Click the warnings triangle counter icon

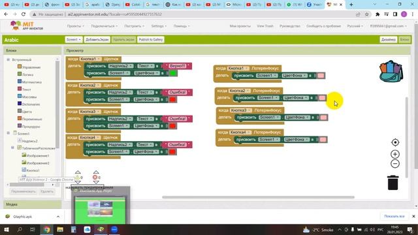77,177
